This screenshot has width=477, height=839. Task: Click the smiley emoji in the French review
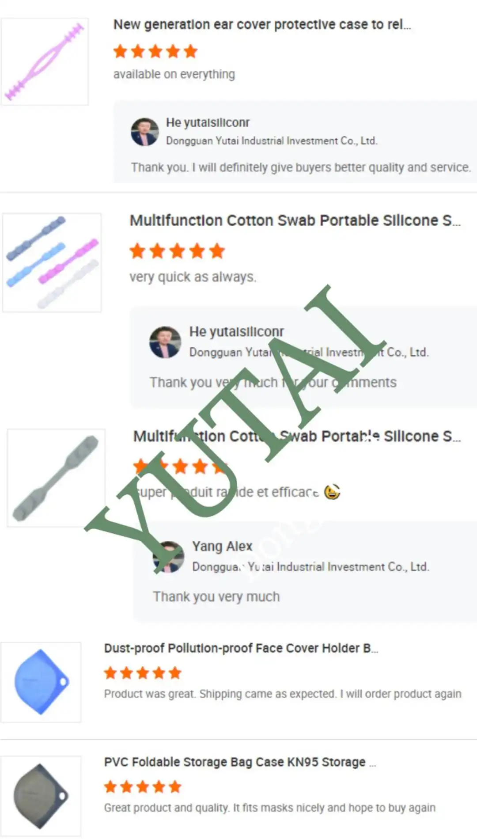(x=332, y=492)
